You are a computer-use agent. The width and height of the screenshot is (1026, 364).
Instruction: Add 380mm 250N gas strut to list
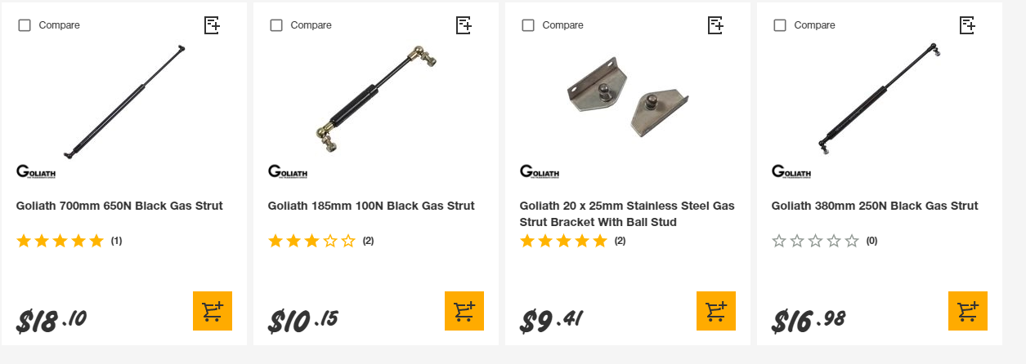pyautogui.click(x=967, y=25)
